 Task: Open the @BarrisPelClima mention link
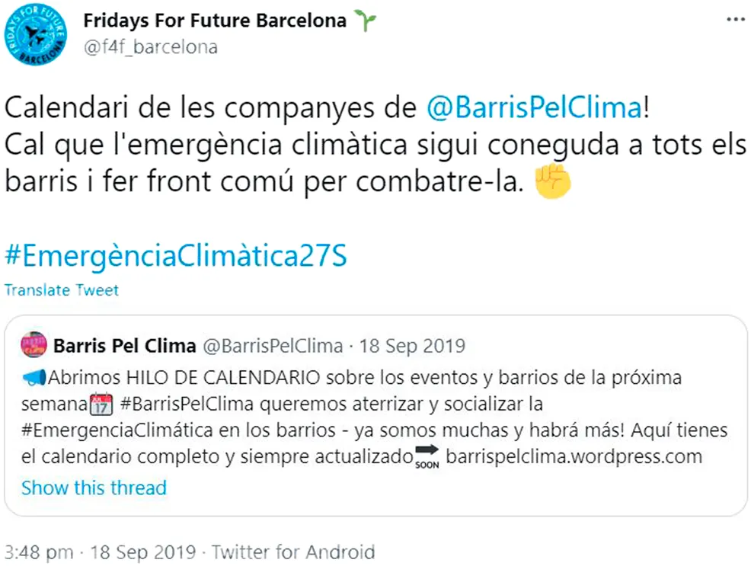click(x=533, y=109)
